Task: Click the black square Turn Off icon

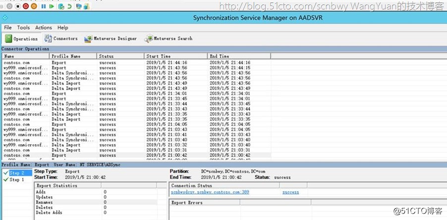Action: pos(18,6)
